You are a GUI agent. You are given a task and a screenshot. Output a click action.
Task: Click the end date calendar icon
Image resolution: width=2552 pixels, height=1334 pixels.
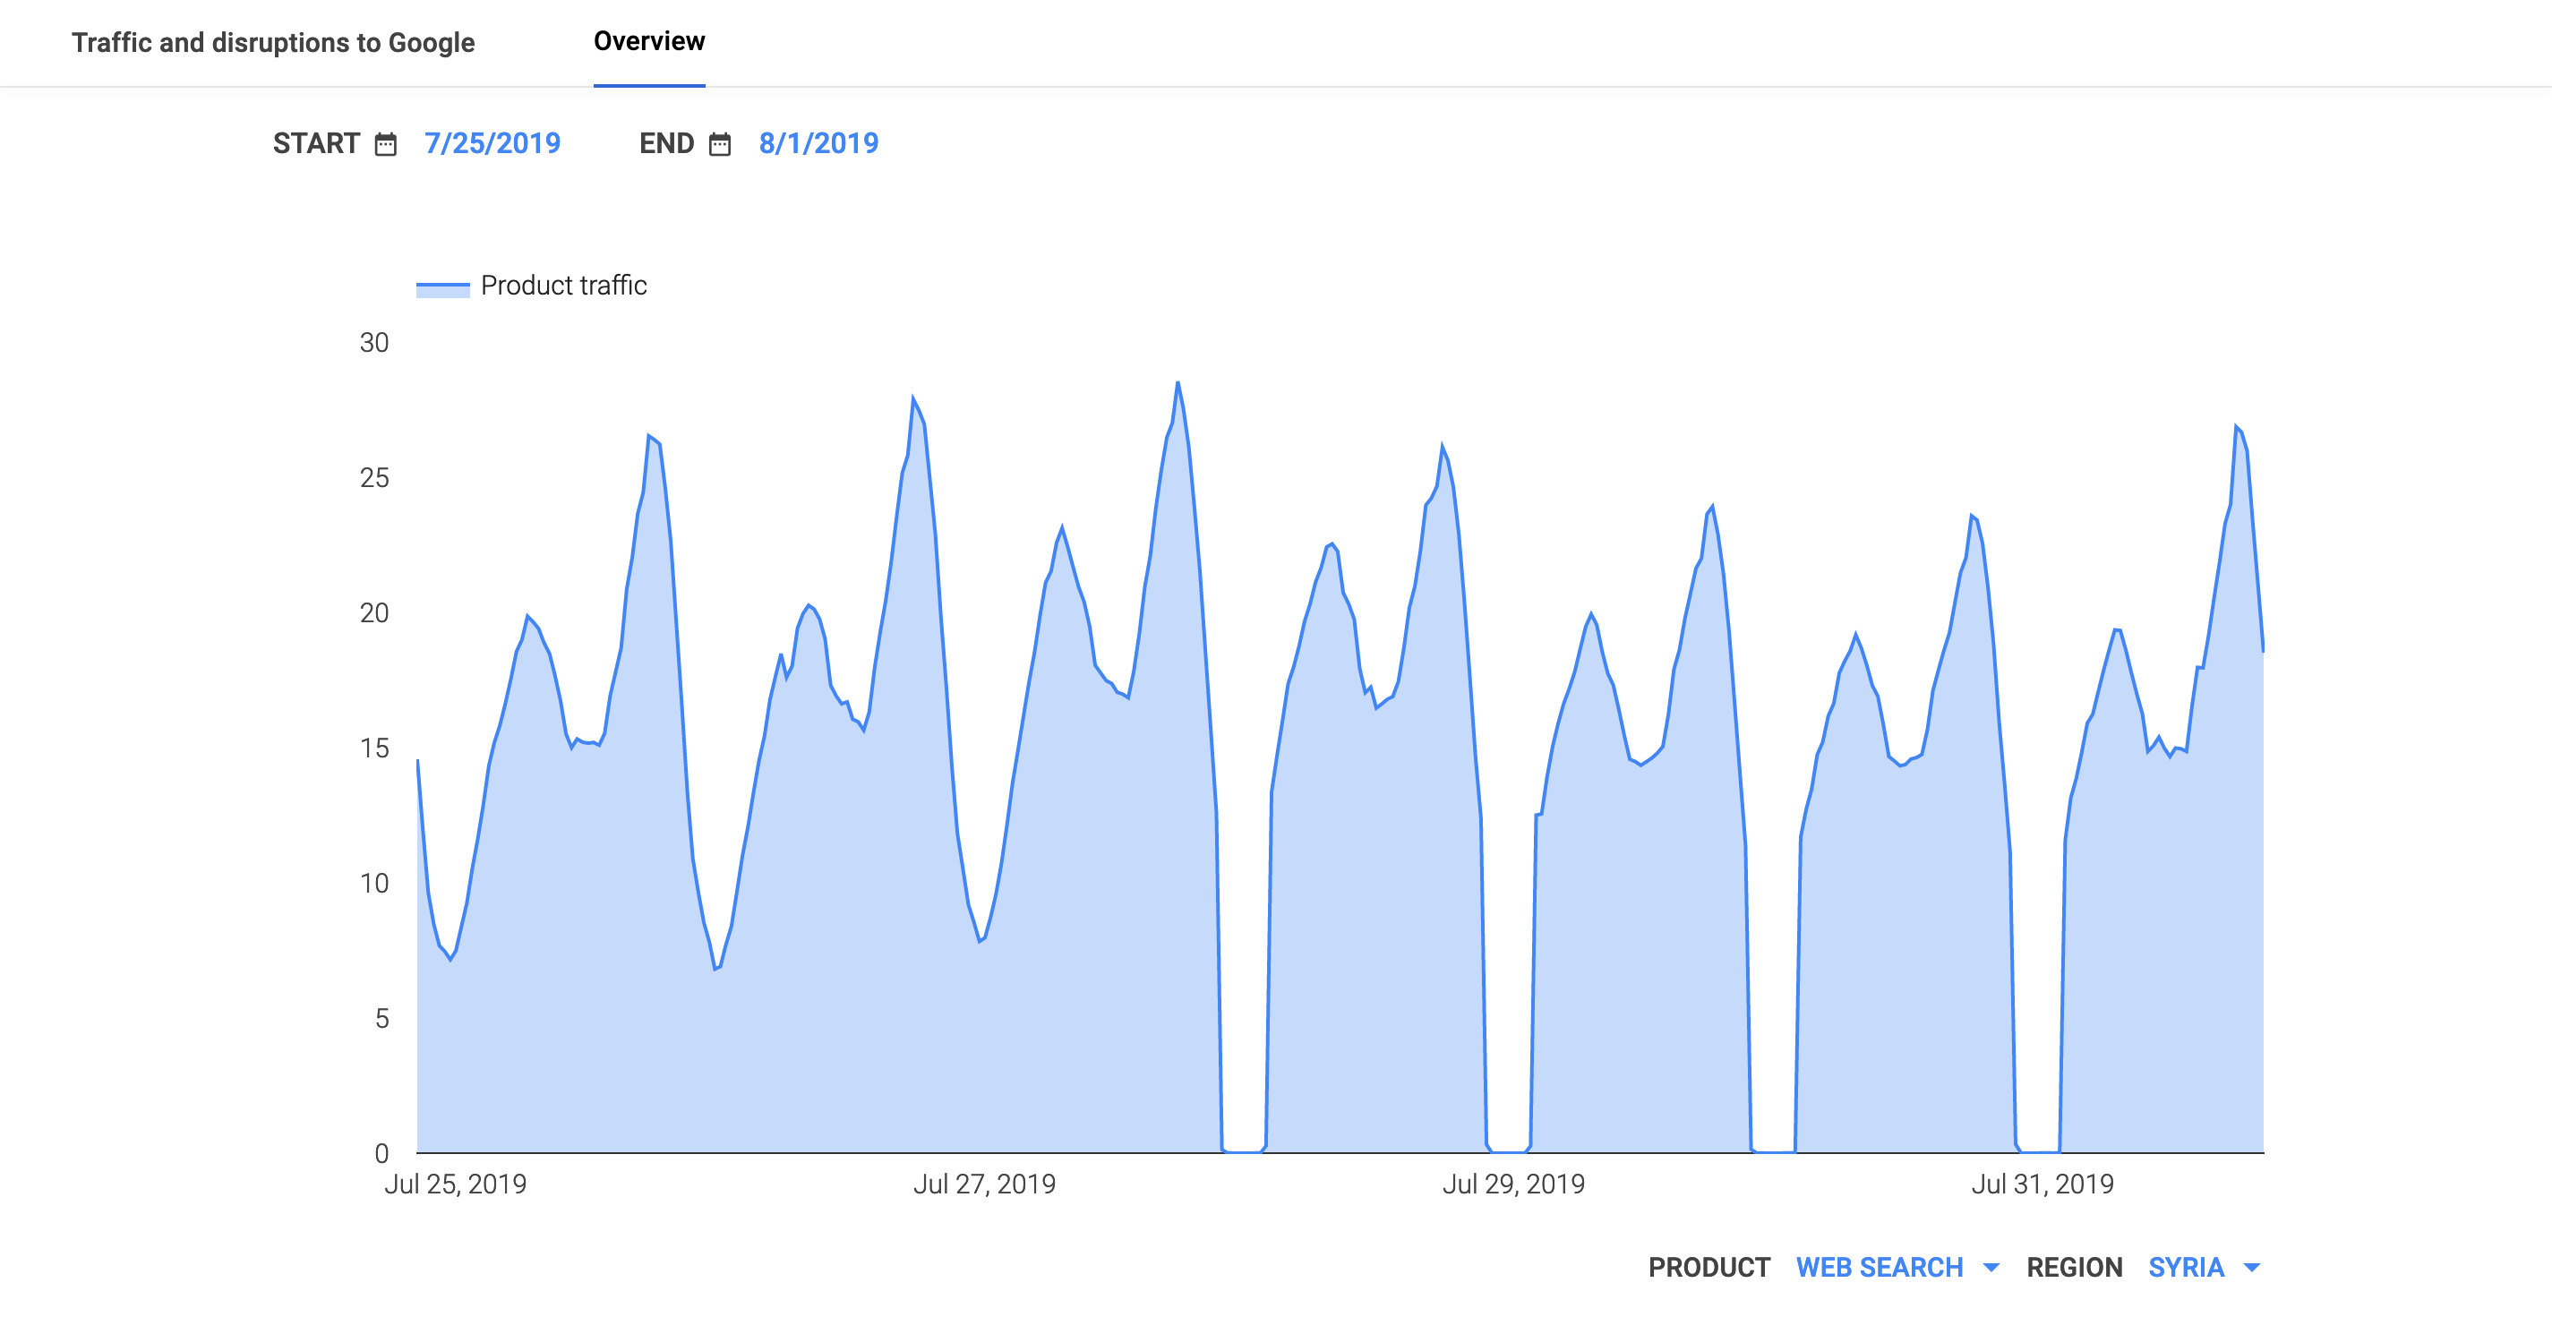point(720,144)
